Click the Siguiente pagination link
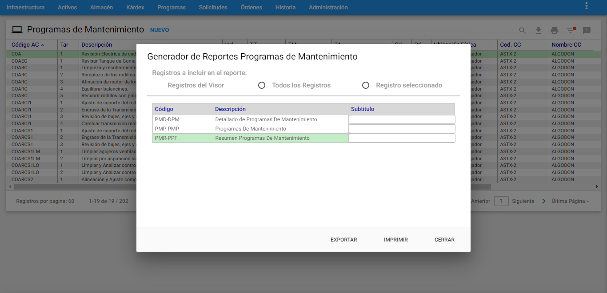Screen dimensions: 607x293 click(x=523, y=201)
